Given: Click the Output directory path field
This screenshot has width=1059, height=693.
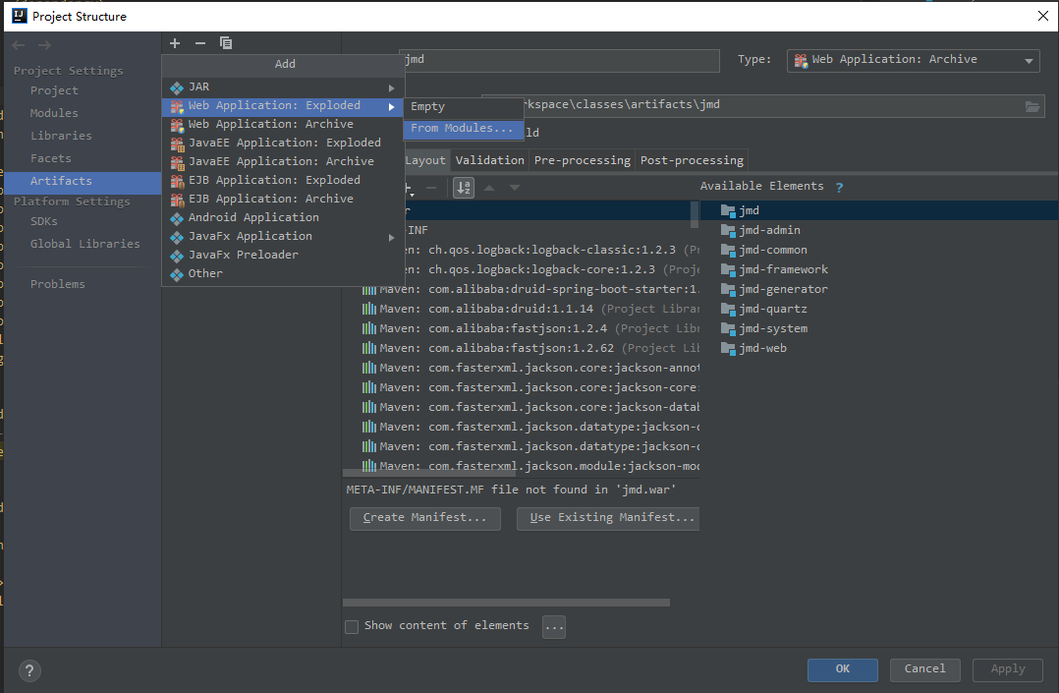Looking at the screenshot, I should point(763,105).
